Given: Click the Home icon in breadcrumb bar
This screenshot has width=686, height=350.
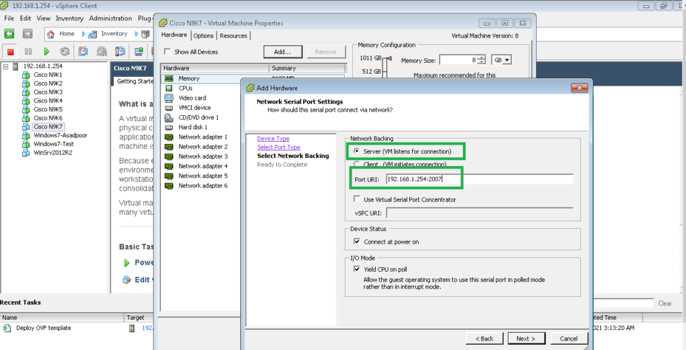Looking at the screenshot, I should (51, 33).
